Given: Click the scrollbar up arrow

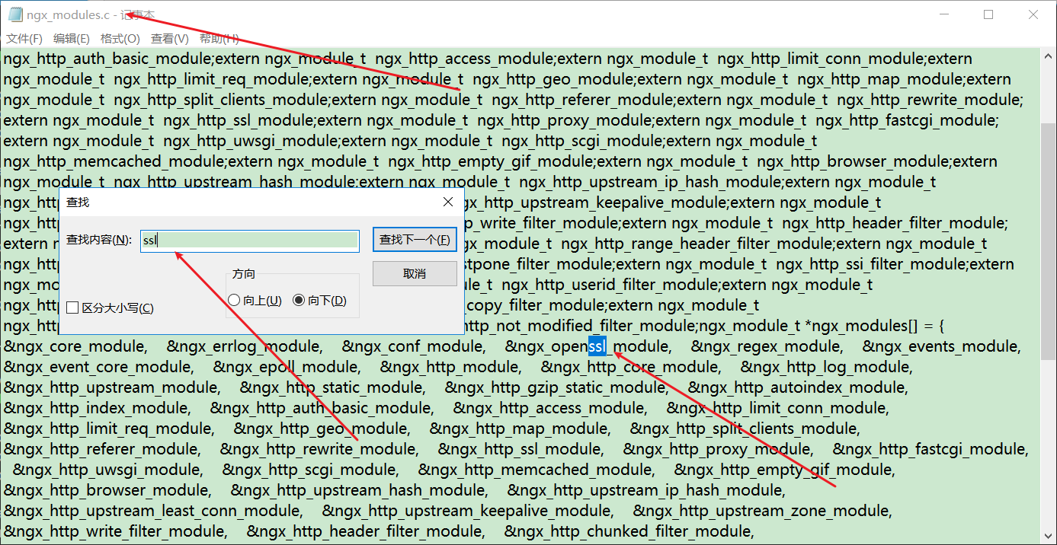Looking at the screenshot, I should pos(1049,55).
